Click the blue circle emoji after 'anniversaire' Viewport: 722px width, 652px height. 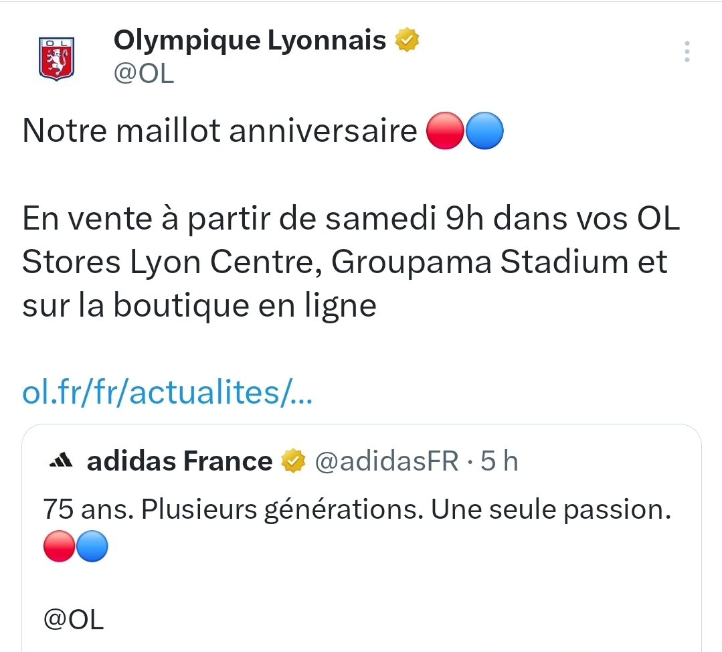[484, 131]
